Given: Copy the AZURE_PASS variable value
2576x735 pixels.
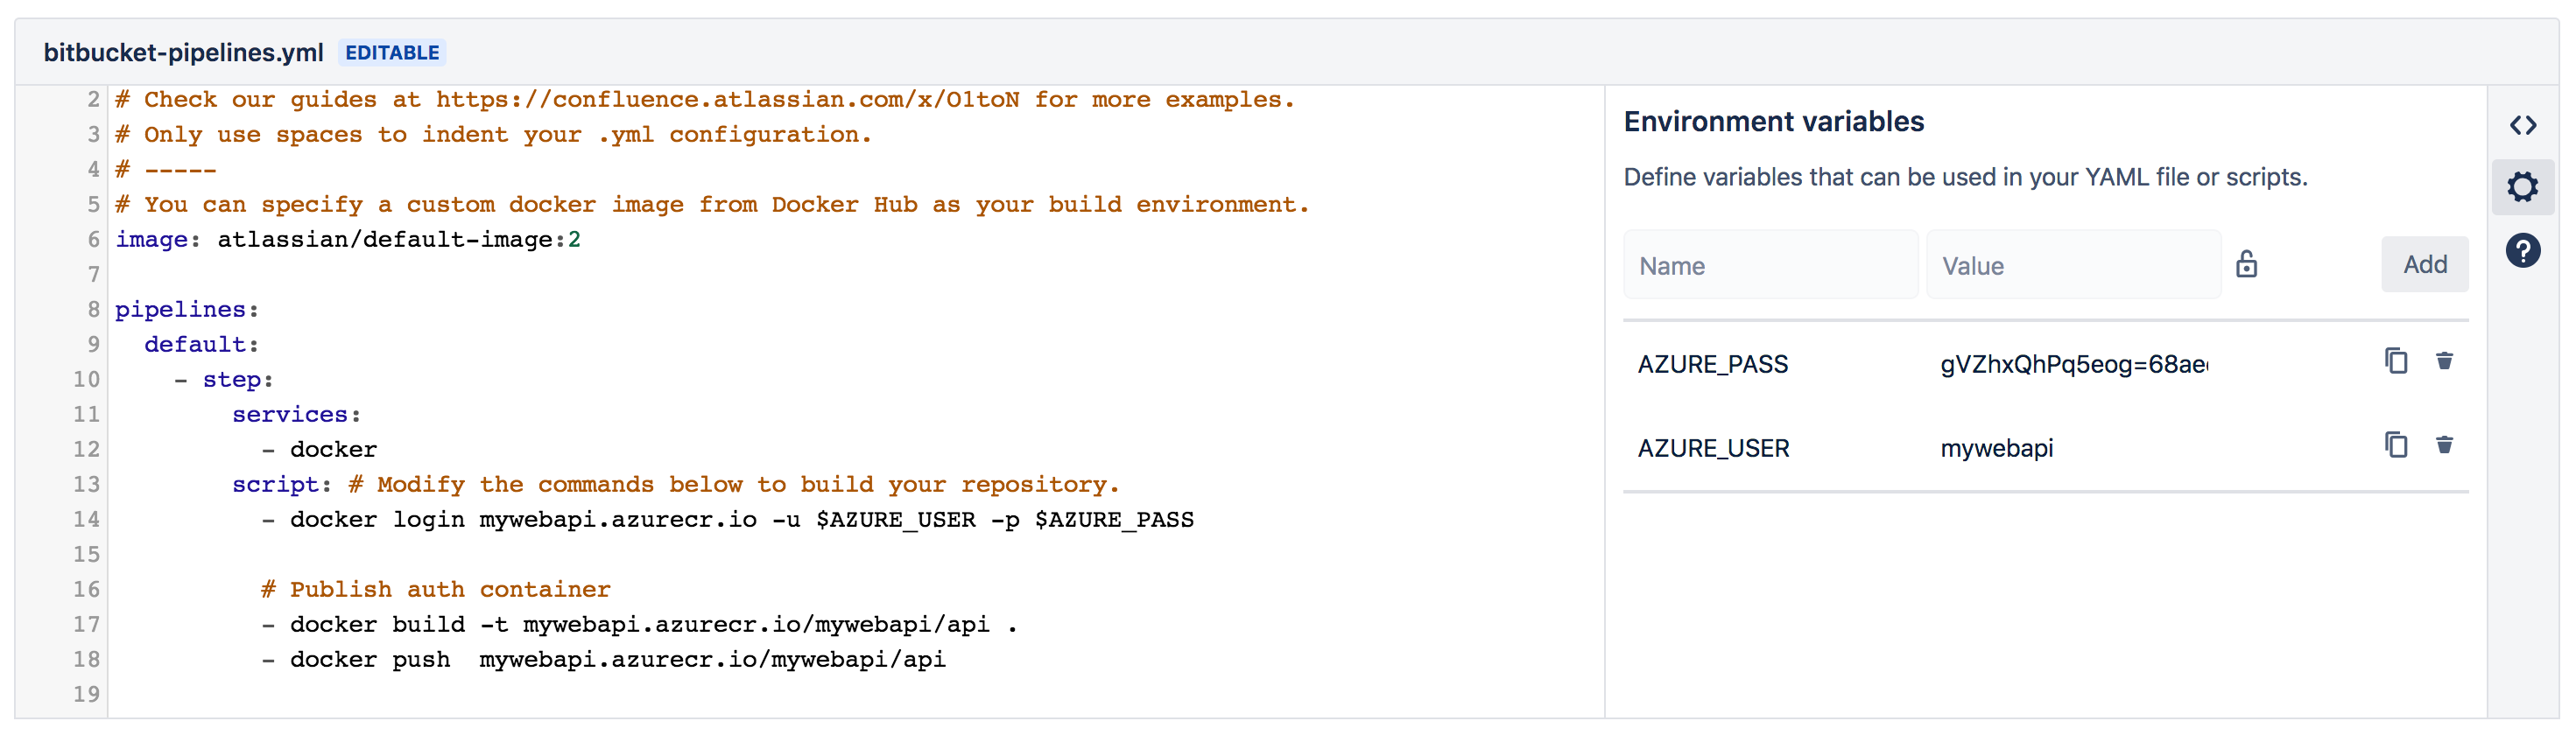Looking at the screenshot, I should pyautogui.click(x=2395, y=361).
